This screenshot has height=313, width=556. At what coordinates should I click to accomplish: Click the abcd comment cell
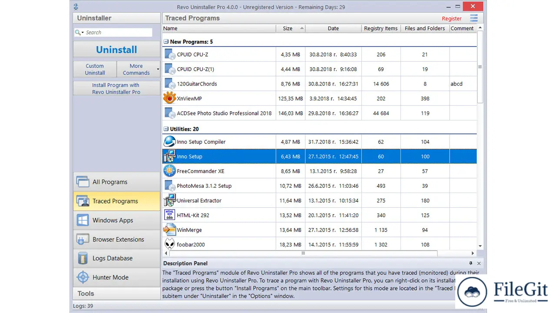pos(457,84)
